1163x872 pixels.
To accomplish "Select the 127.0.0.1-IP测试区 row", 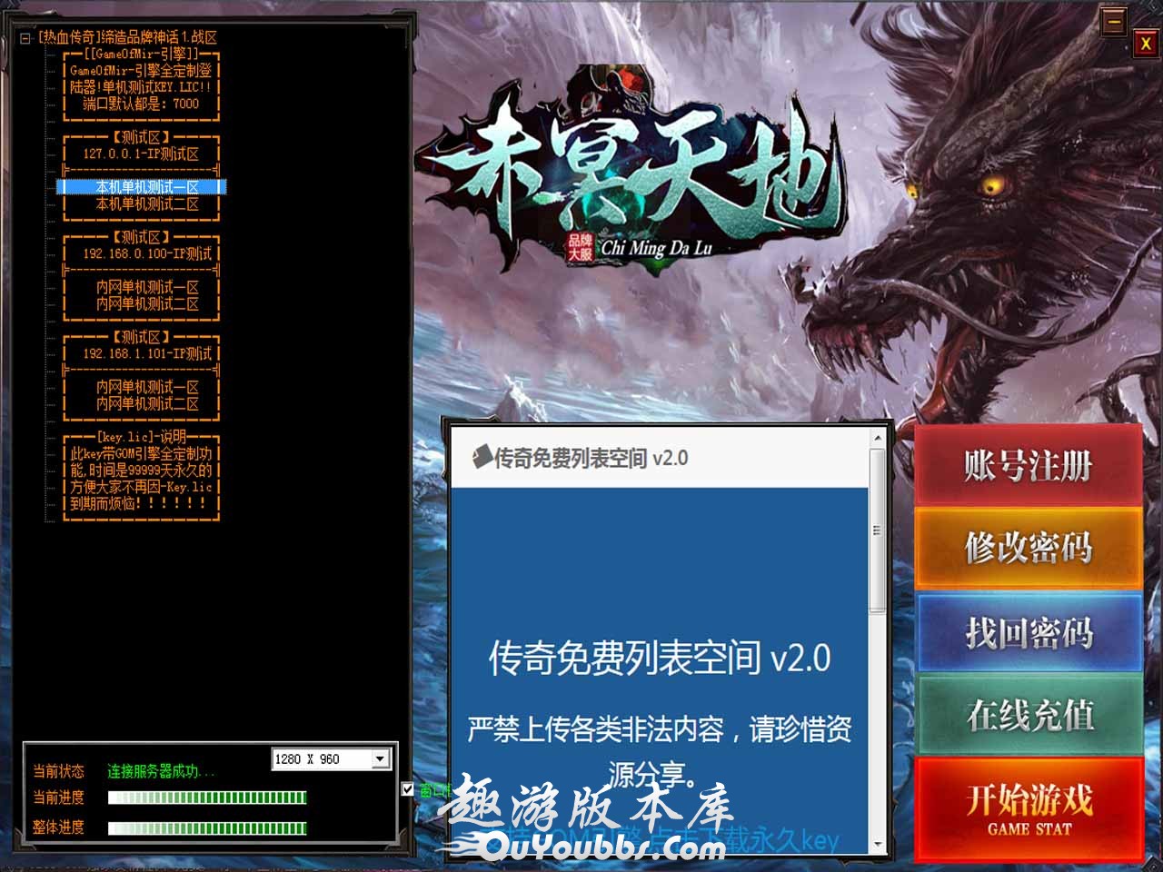I will pyautogui.click(x=141, y=154).
